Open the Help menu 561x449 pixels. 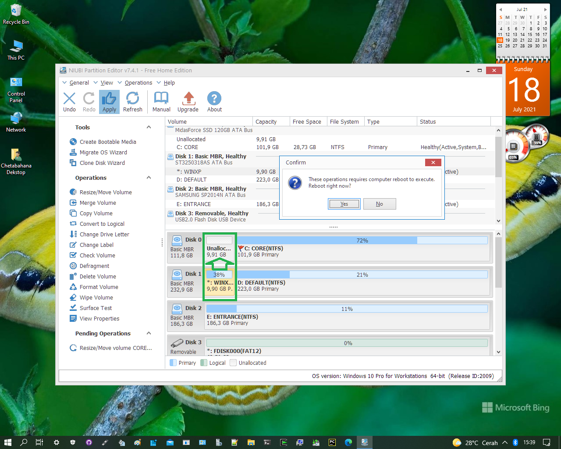166,82
